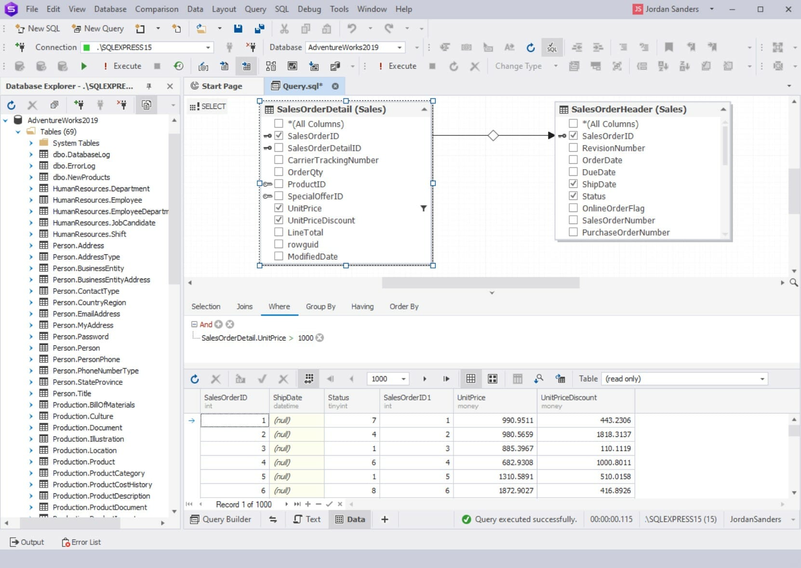Click the Cut scissors icon

[284, 28]
